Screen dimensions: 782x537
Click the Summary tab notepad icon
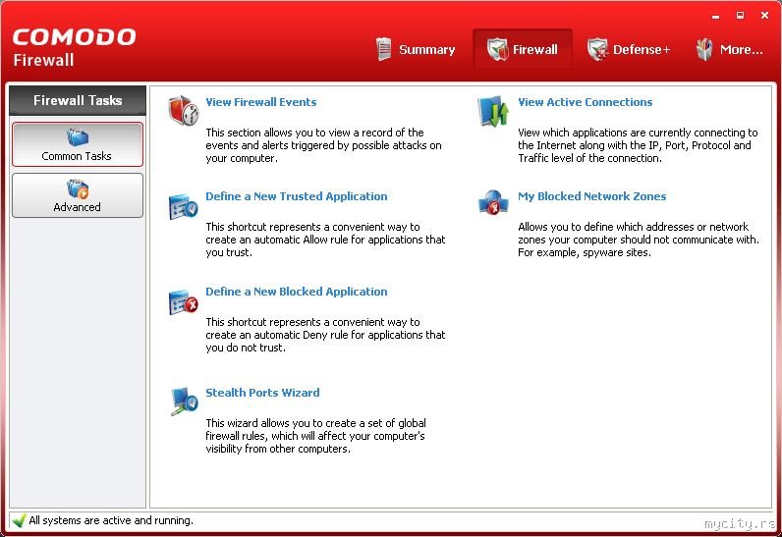click(x=383, y=49)
